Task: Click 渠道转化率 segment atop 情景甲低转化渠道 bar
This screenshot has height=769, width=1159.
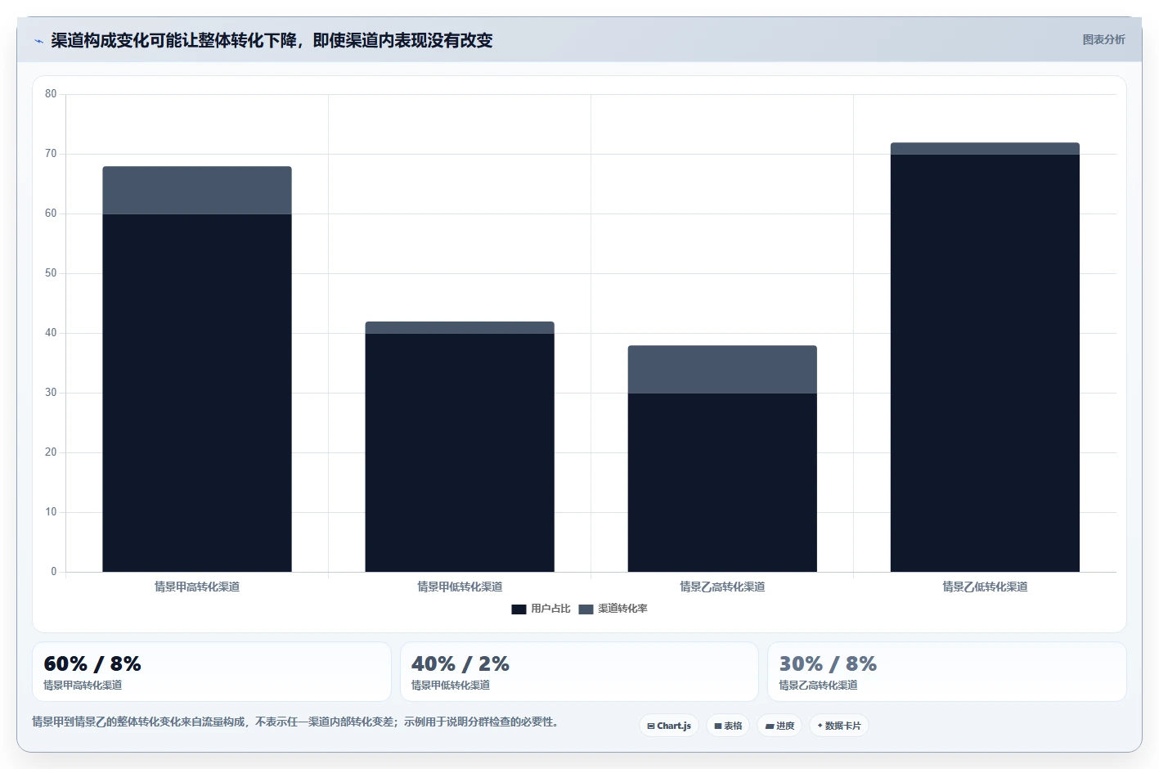Action: [460, 328]
